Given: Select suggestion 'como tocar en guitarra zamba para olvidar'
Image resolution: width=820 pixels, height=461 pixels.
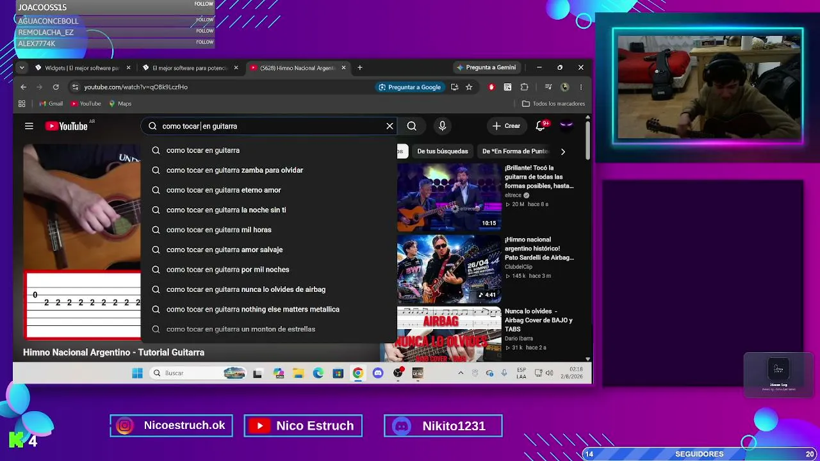Looking at the screenshot, I should (x=269, y=170).
